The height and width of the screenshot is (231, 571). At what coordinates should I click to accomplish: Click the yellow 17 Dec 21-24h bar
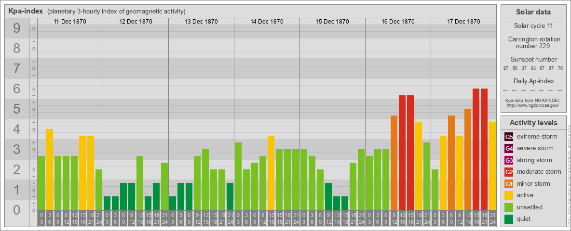click(x=492, y=167)
